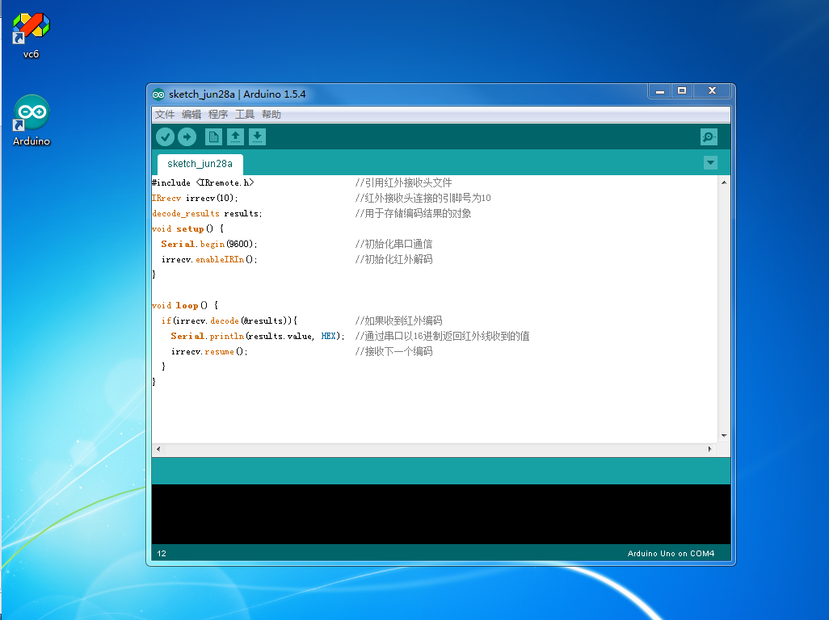Click the IRrecv irrecv(10); line
829x620 pixels.
[195, 198]
